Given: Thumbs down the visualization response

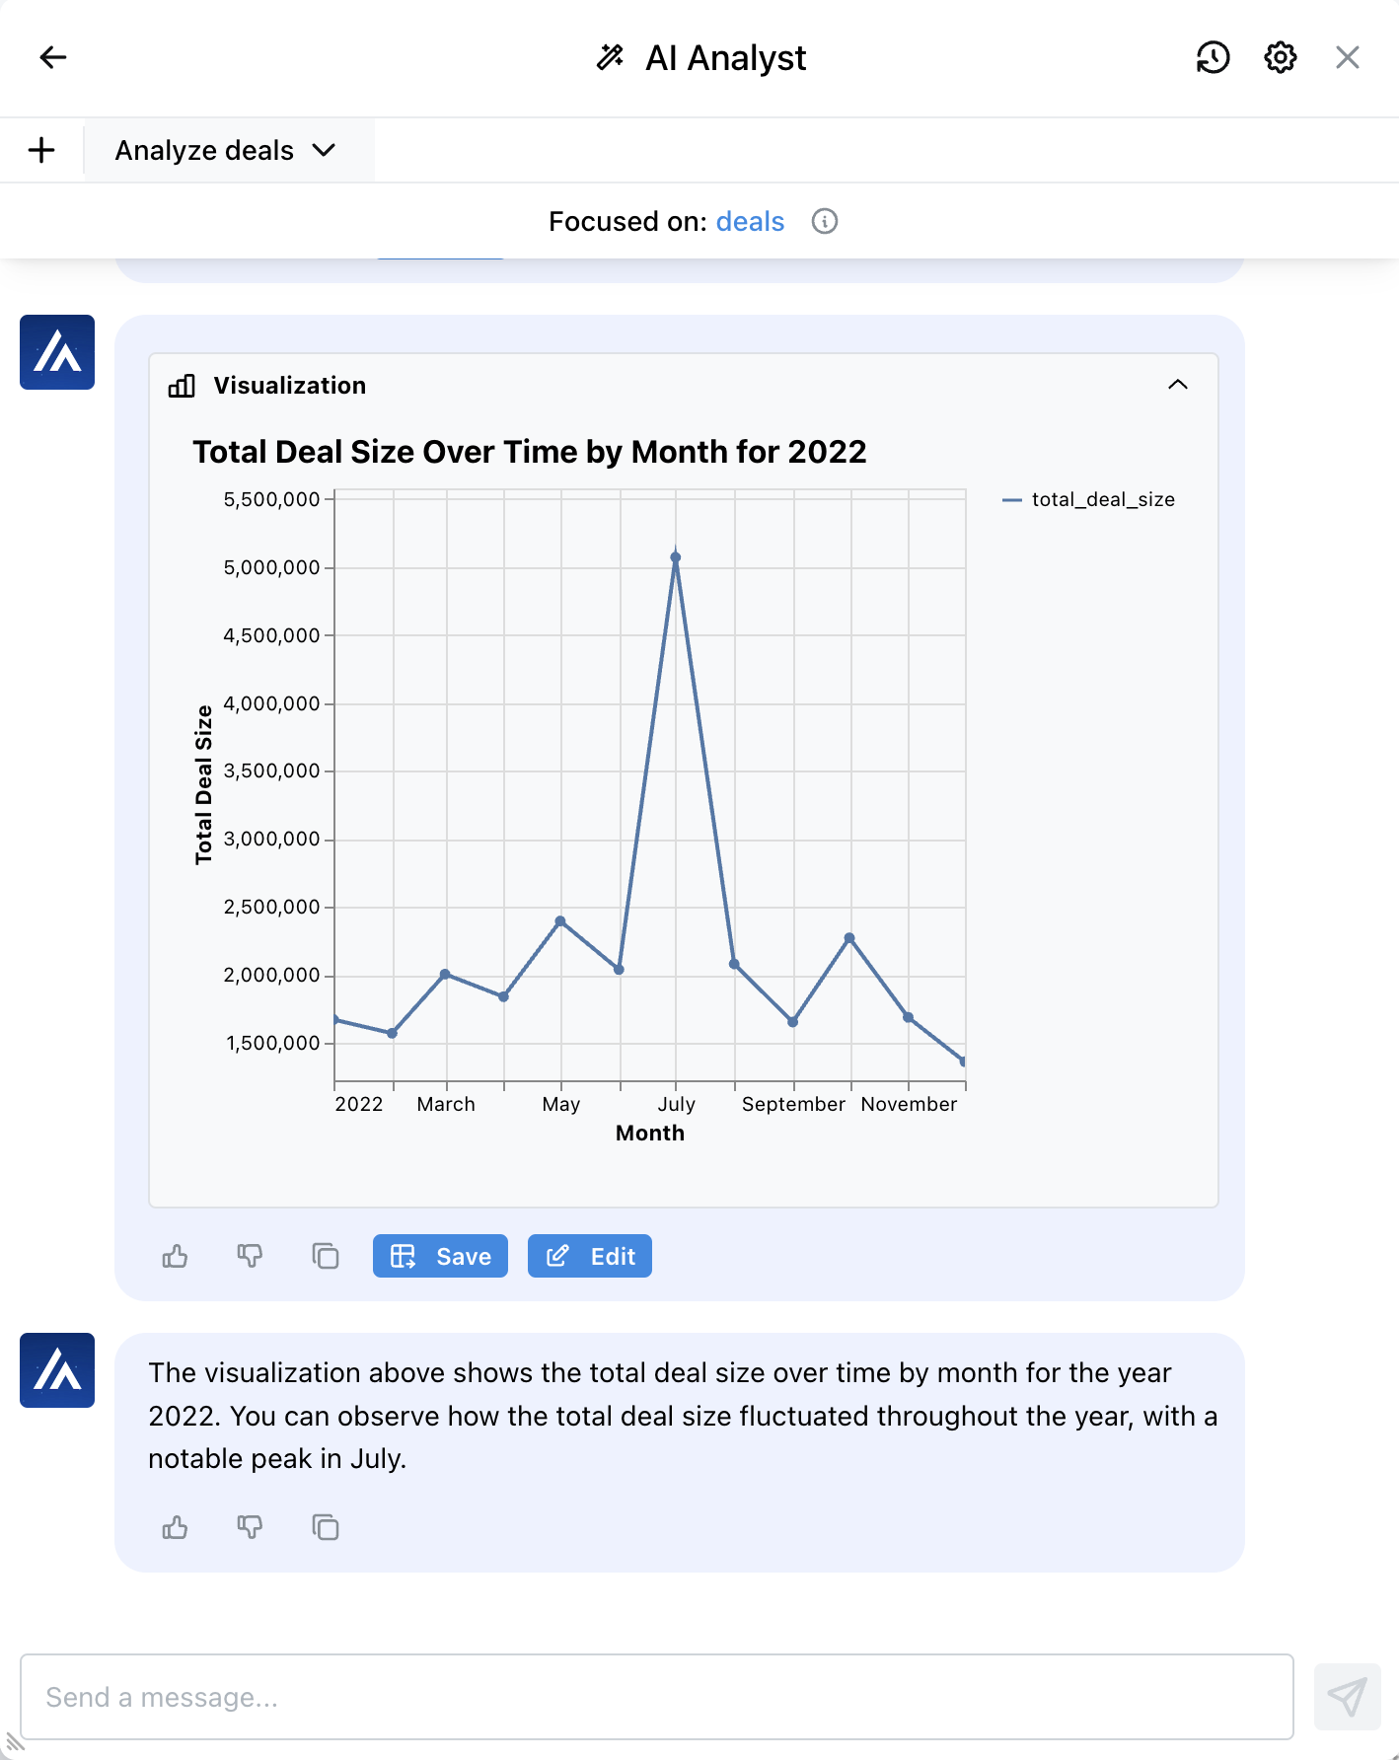Looking at the screenshot, I should point(250,1256).
